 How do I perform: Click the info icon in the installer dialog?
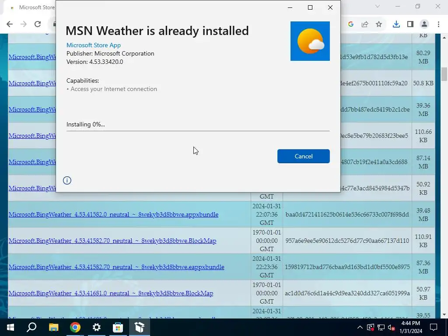tap(67, 180)
